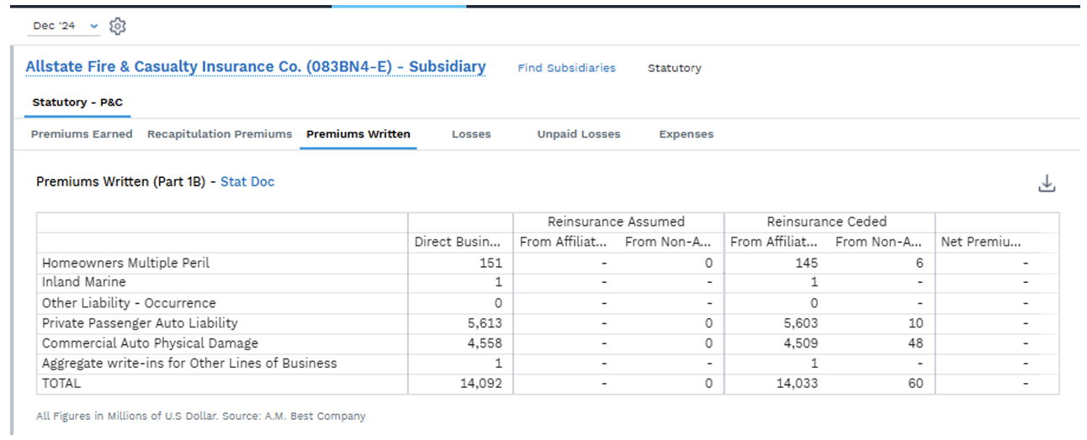1087x440 pixels.
Task: Select Commercial Auto Physical Damage row label
Action: click(x=150, y=343)
